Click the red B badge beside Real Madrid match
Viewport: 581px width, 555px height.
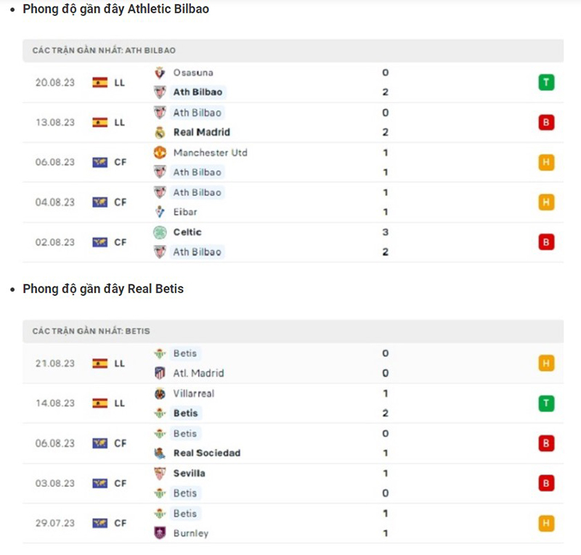[545, 122]
